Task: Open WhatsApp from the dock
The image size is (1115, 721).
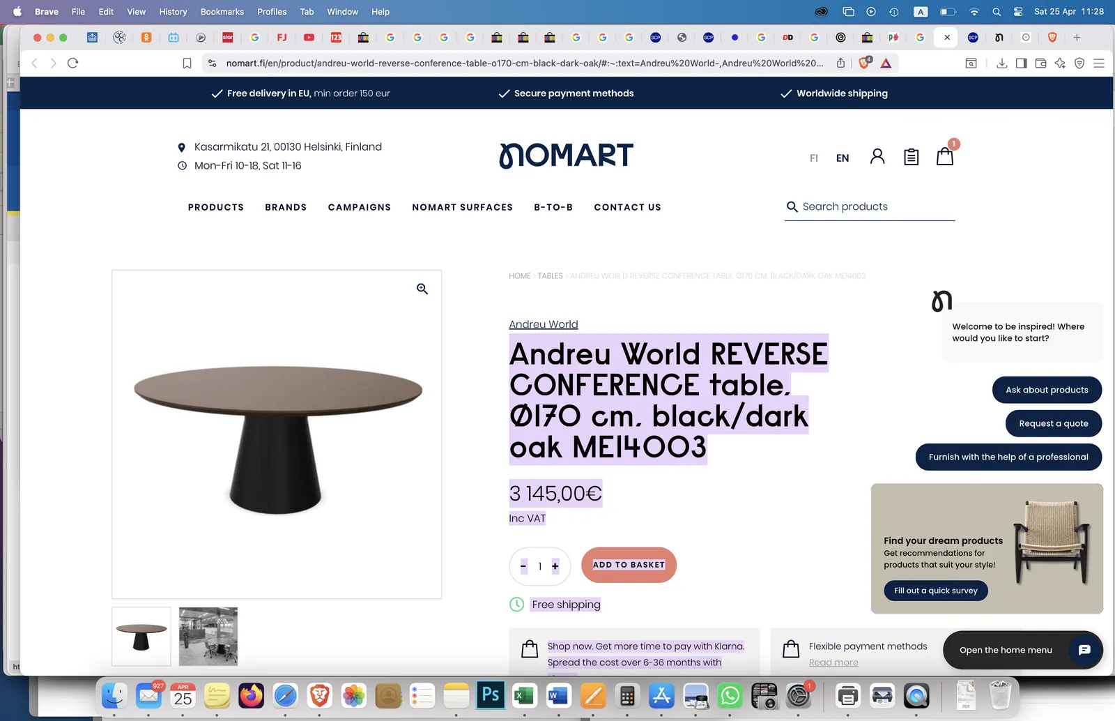Action: pos(730,695)
